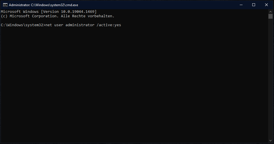Viewport: 274px width, 144px height.
Task: Minimize the Command Prompt window
Action: [x=241, y=5]
